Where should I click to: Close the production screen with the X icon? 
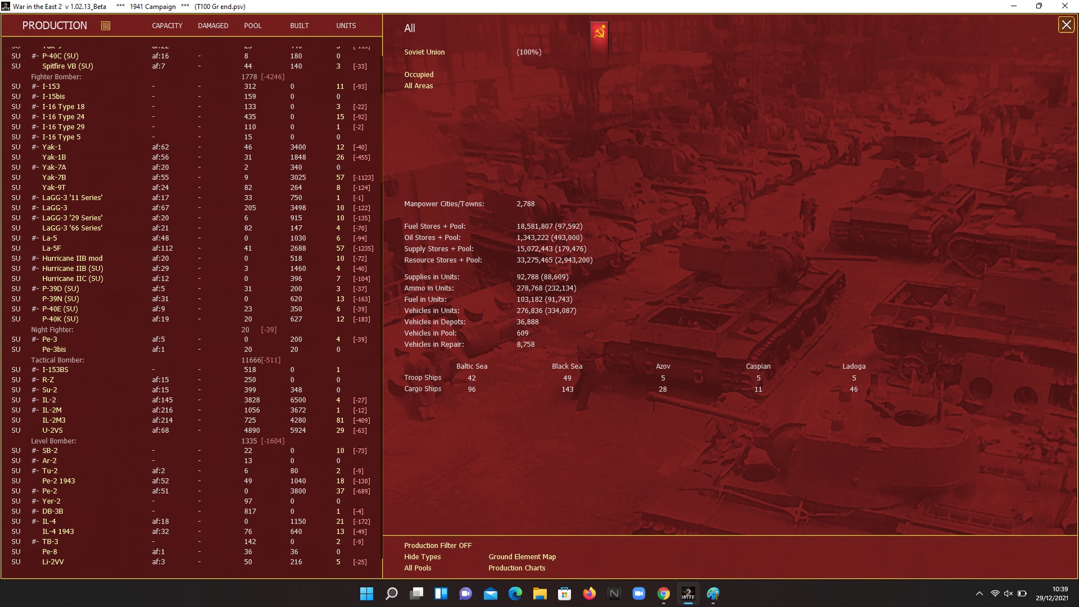point(1066,25)
